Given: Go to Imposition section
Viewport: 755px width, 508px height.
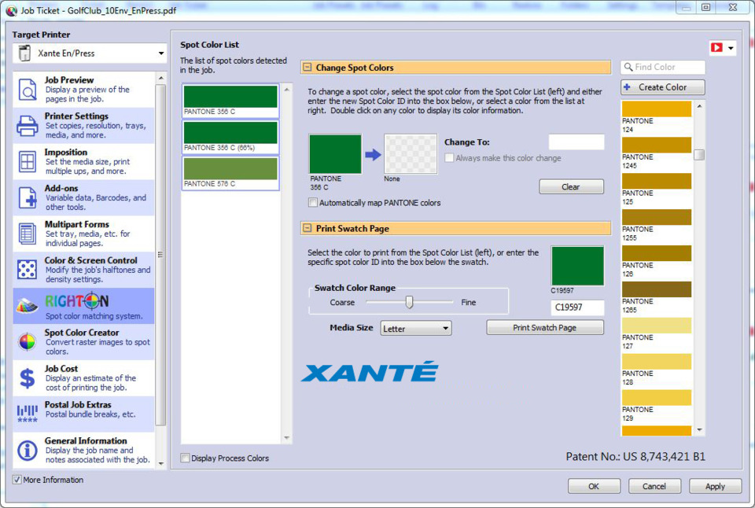Looking at the screenshot, I should (84, 162).
